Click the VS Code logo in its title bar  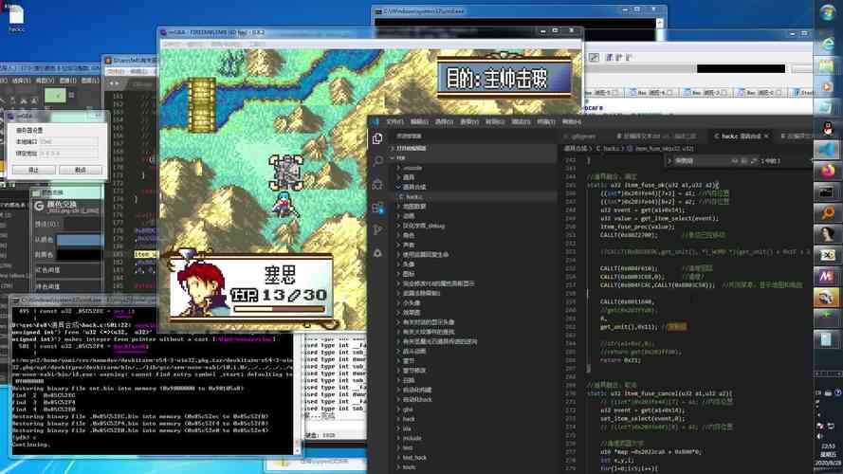pos(376,122)
